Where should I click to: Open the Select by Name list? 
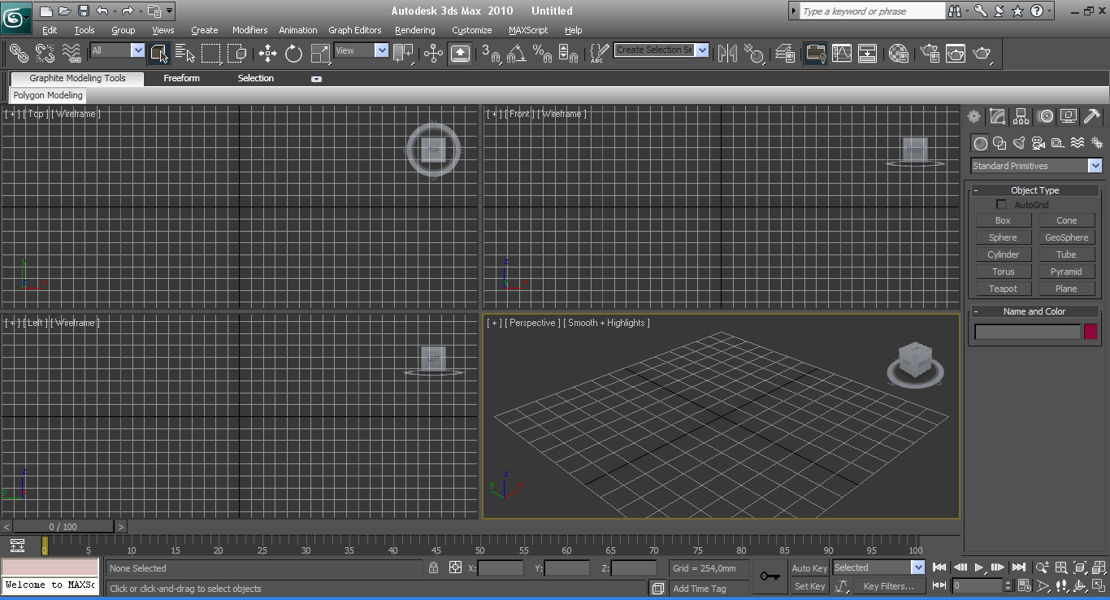pyautogui.click(x=185, y=54)
